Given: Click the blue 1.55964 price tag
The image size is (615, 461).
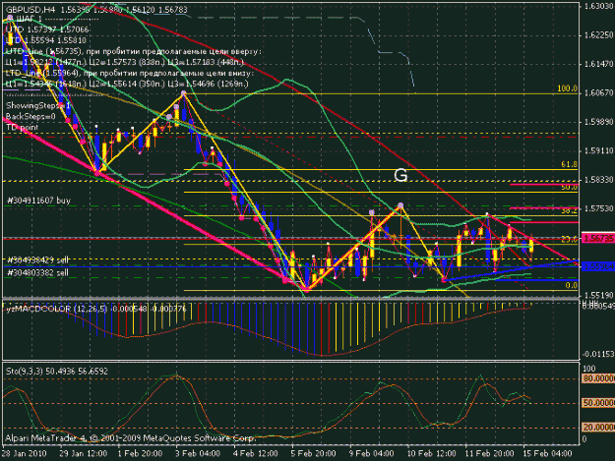Looking at the screenshot, I should (597, 266).
